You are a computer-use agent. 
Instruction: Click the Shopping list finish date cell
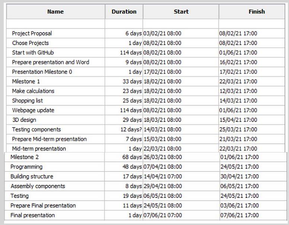click(x=238, y=101)
